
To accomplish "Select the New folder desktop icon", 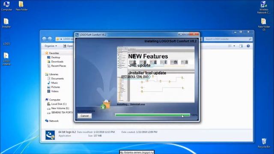I will (21, 6).
